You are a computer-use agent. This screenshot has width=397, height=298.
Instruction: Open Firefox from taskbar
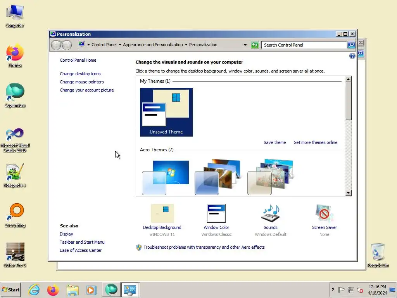click(x=53, y=289)
